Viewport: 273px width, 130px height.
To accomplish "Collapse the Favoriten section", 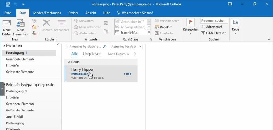I will (4, 46).
